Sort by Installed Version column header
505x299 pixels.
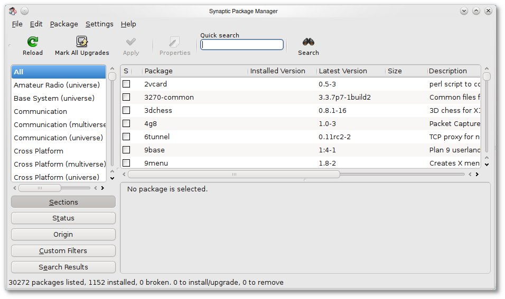click(283, 71)
